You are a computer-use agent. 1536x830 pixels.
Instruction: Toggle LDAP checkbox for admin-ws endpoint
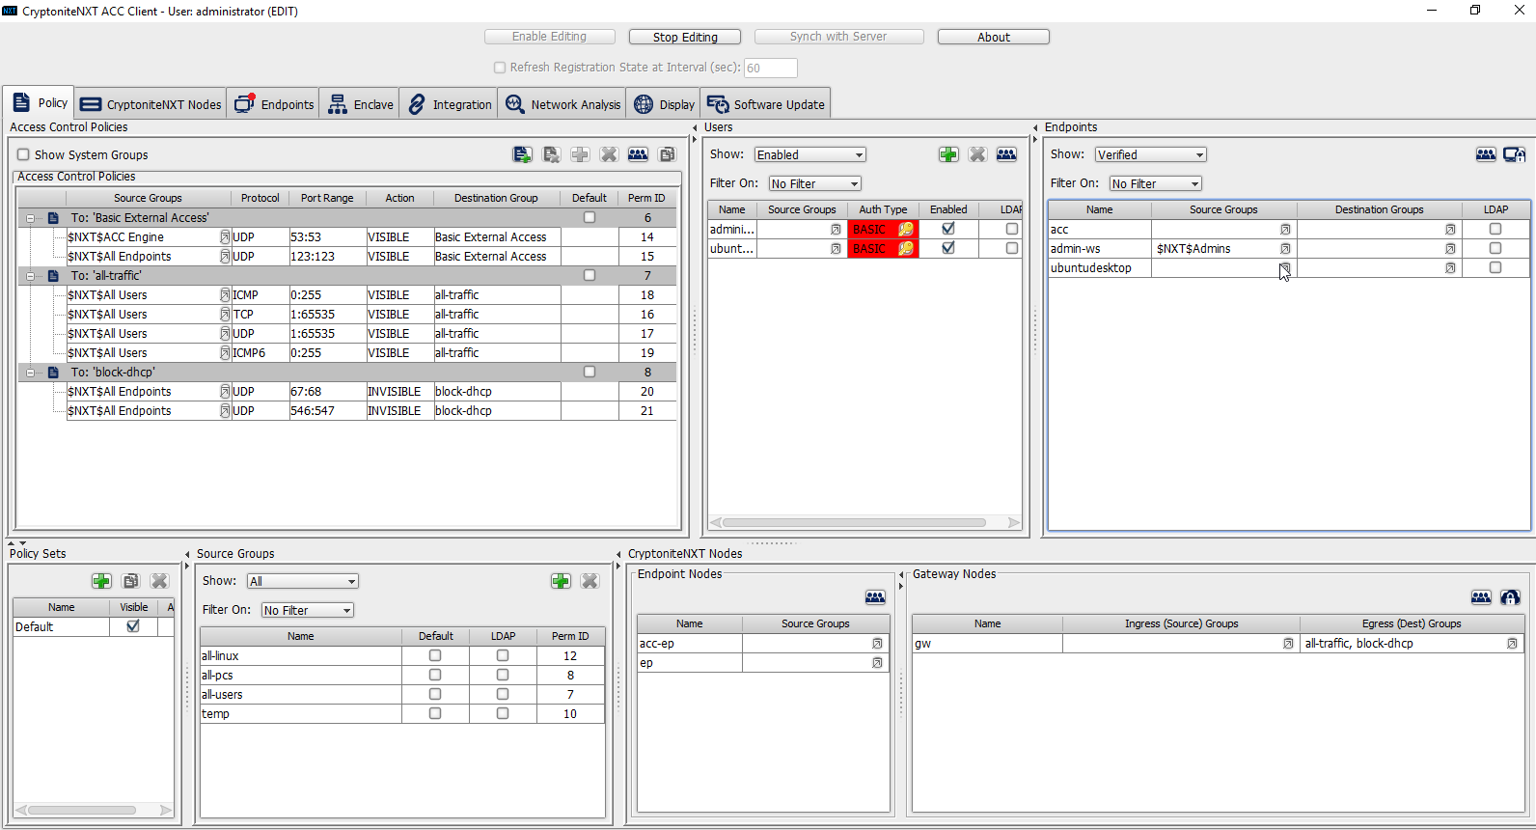tap(1495, 249)
